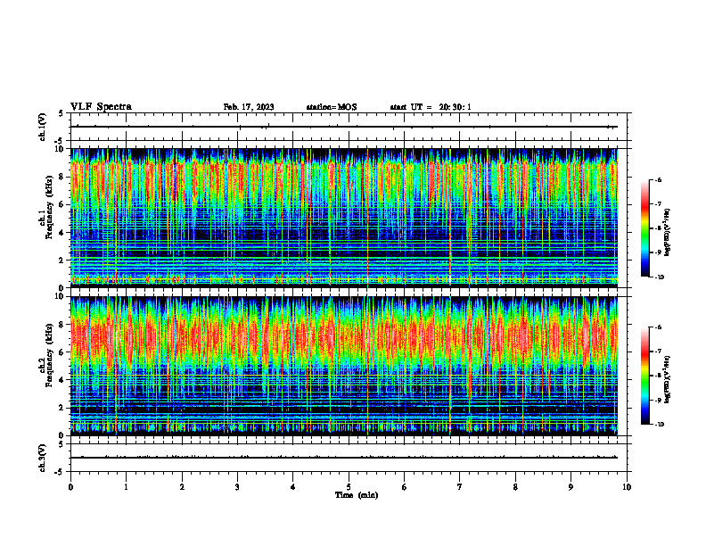Click the ch.2 "Frequency (kHz)" axis label

pyautogui.click(x=49, y=356)
